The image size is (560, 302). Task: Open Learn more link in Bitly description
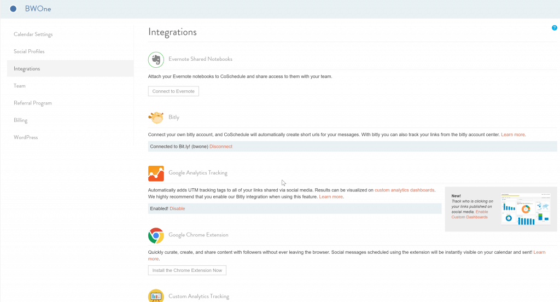point(513,135)
